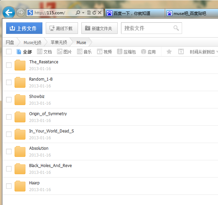Click The_Resistance folder icon
This screenshot has height=205, width=218.
pos(20,65)
